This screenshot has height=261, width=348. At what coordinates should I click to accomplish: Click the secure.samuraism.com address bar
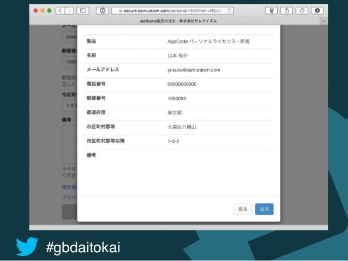coord(173,10)
